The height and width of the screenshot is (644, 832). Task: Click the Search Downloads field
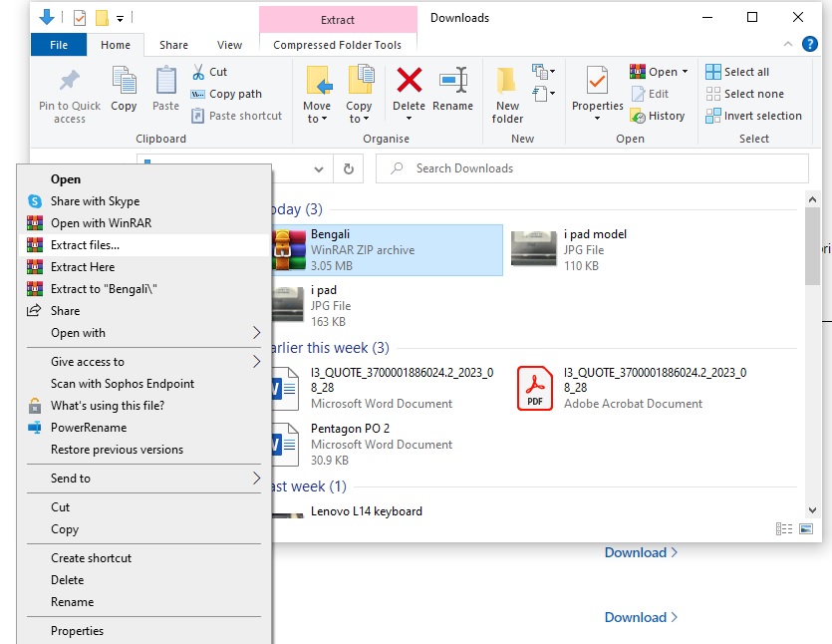coord(588,168)
